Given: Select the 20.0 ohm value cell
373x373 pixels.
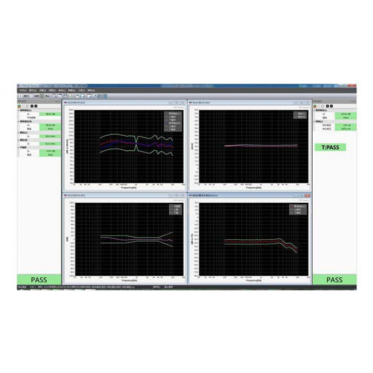Looking at the screenshot, I should point(50,136).
